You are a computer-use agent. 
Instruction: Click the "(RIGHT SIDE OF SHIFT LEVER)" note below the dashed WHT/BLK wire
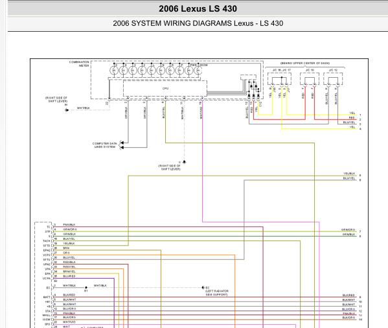click(169, 167)
